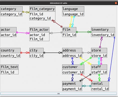Select the address table header
The height and width of the screenshot is (97, 118).
tap(72, 50)
